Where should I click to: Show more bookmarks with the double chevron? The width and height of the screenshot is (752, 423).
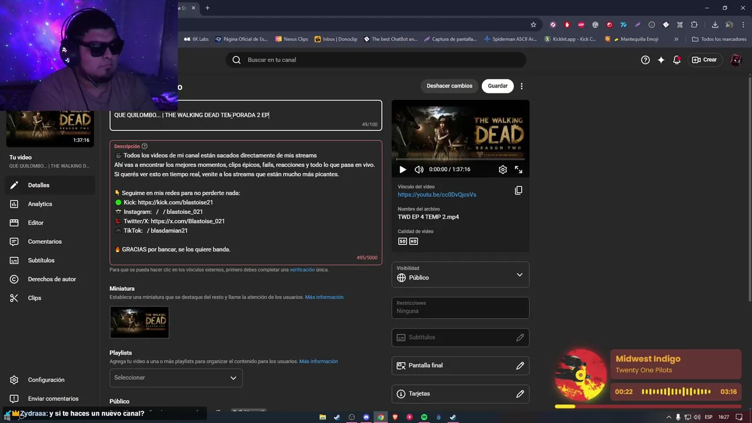pos(676,39)
